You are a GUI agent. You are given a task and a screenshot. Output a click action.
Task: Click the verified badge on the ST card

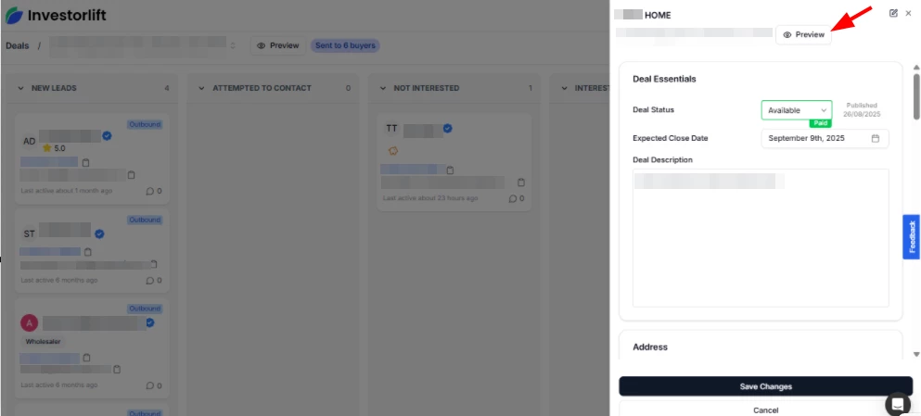[x=100, y=234]
